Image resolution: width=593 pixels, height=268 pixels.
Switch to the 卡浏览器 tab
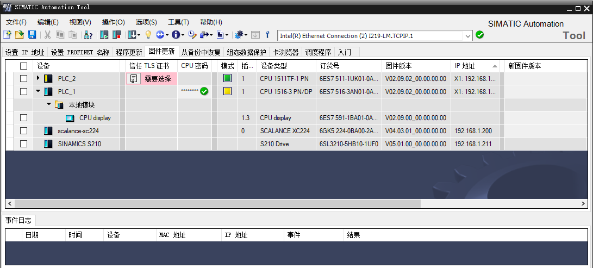[285, 52]
